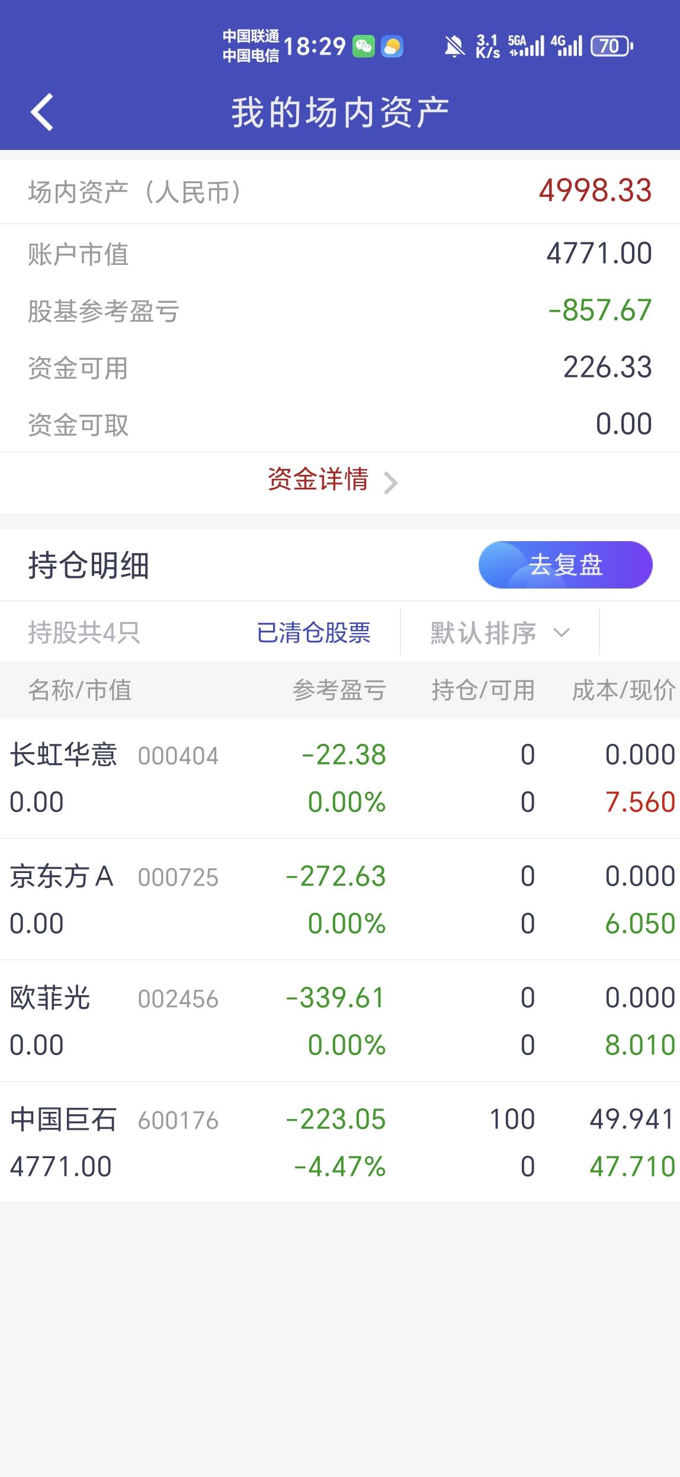Tap the 股基参考盈亏 label

[104, 311]
